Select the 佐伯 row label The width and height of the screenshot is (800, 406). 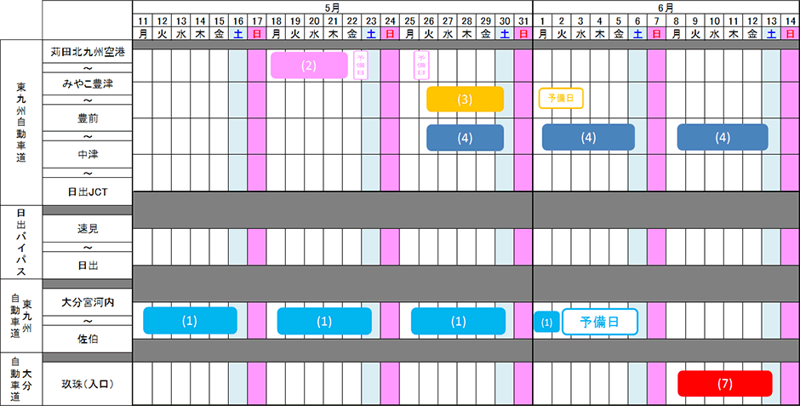pyautogui.click(x=88, y=339)
